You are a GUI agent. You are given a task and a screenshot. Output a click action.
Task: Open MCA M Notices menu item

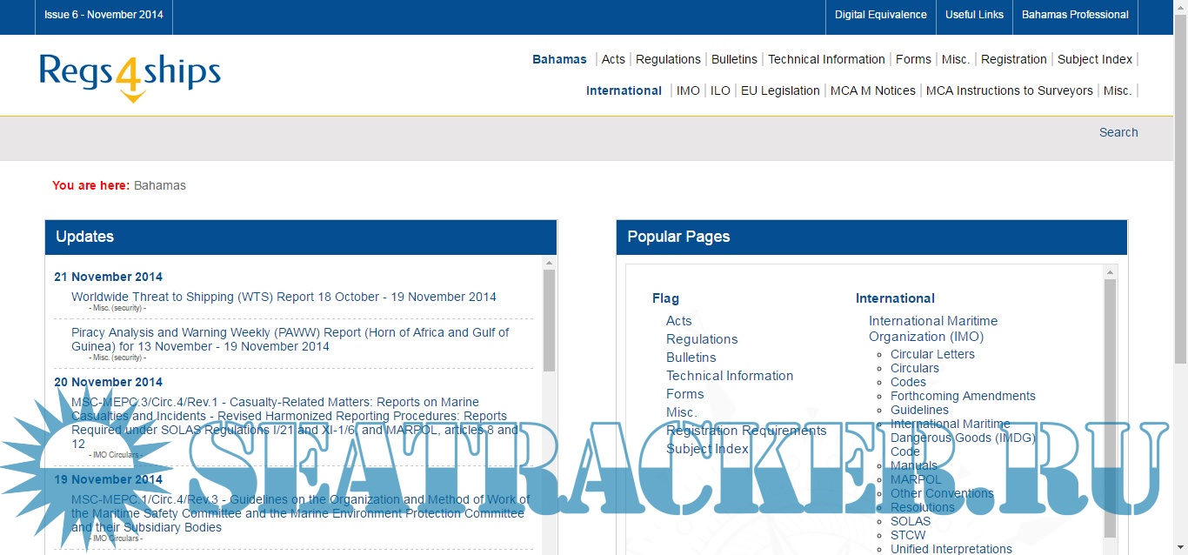(872, 90)
